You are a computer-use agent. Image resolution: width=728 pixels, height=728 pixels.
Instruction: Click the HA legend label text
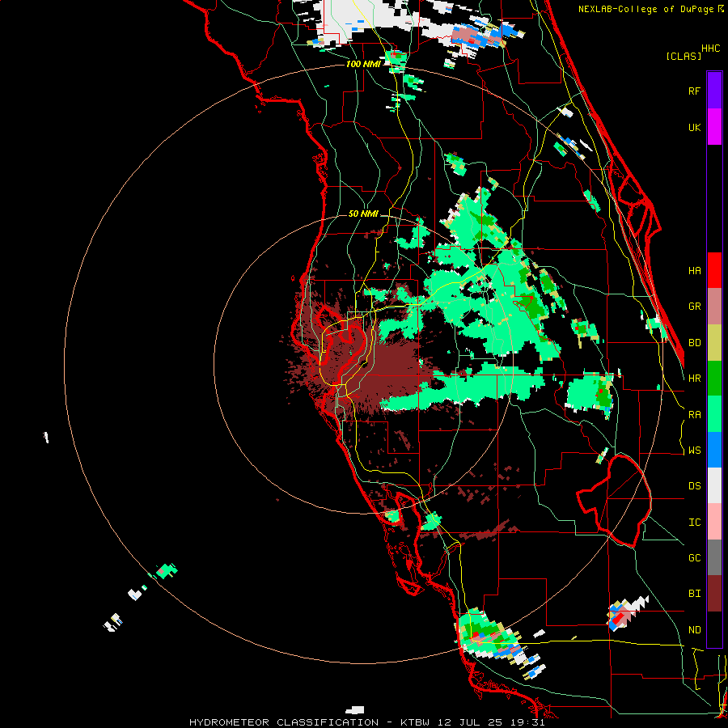(694, 270)
